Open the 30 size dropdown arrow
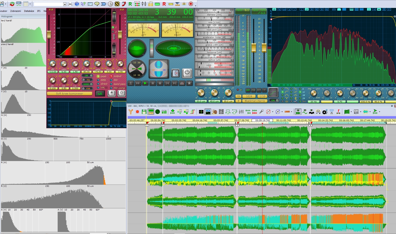 [x=282, y=112]
